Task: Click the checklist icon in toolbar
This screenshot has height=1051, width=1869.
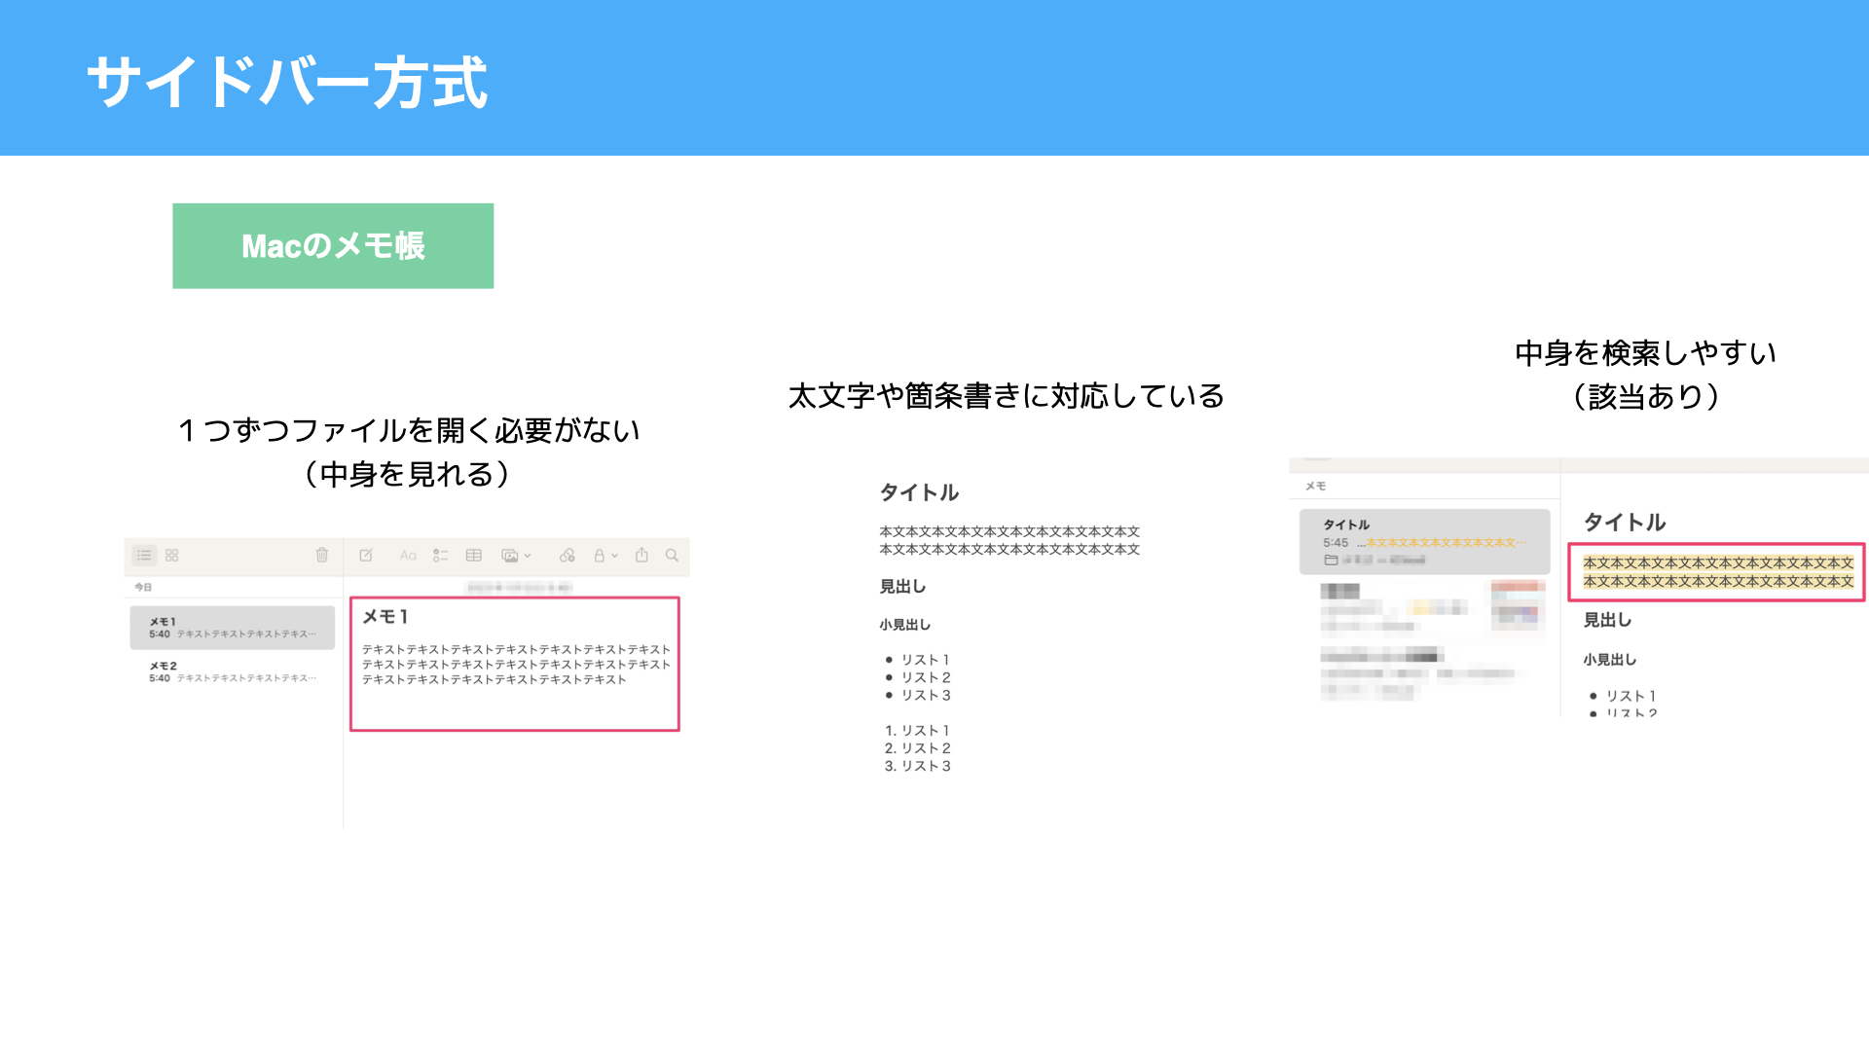Action: 441,556
